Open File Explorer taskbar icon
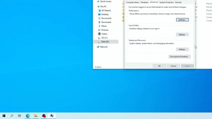The image size is (212, 119). point(36,116)
